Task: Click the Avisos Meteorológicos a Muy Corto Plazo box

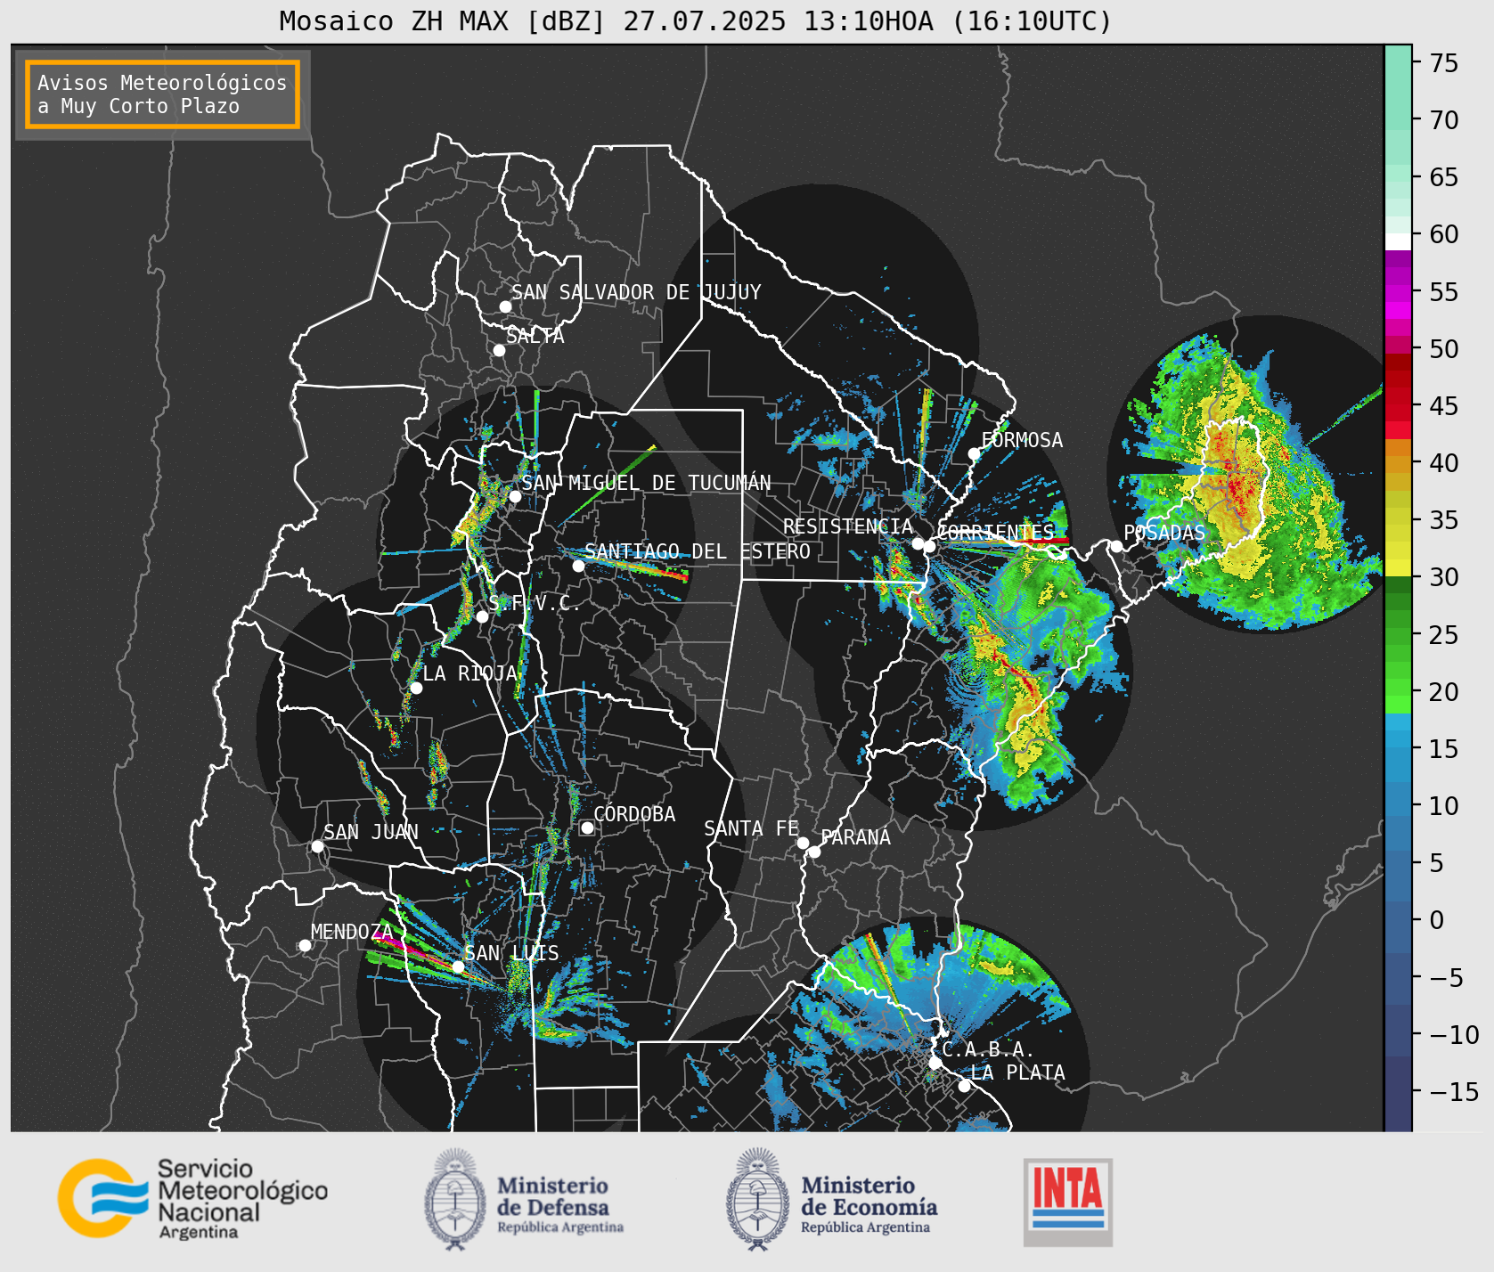Action: click(x=162, y=94)
